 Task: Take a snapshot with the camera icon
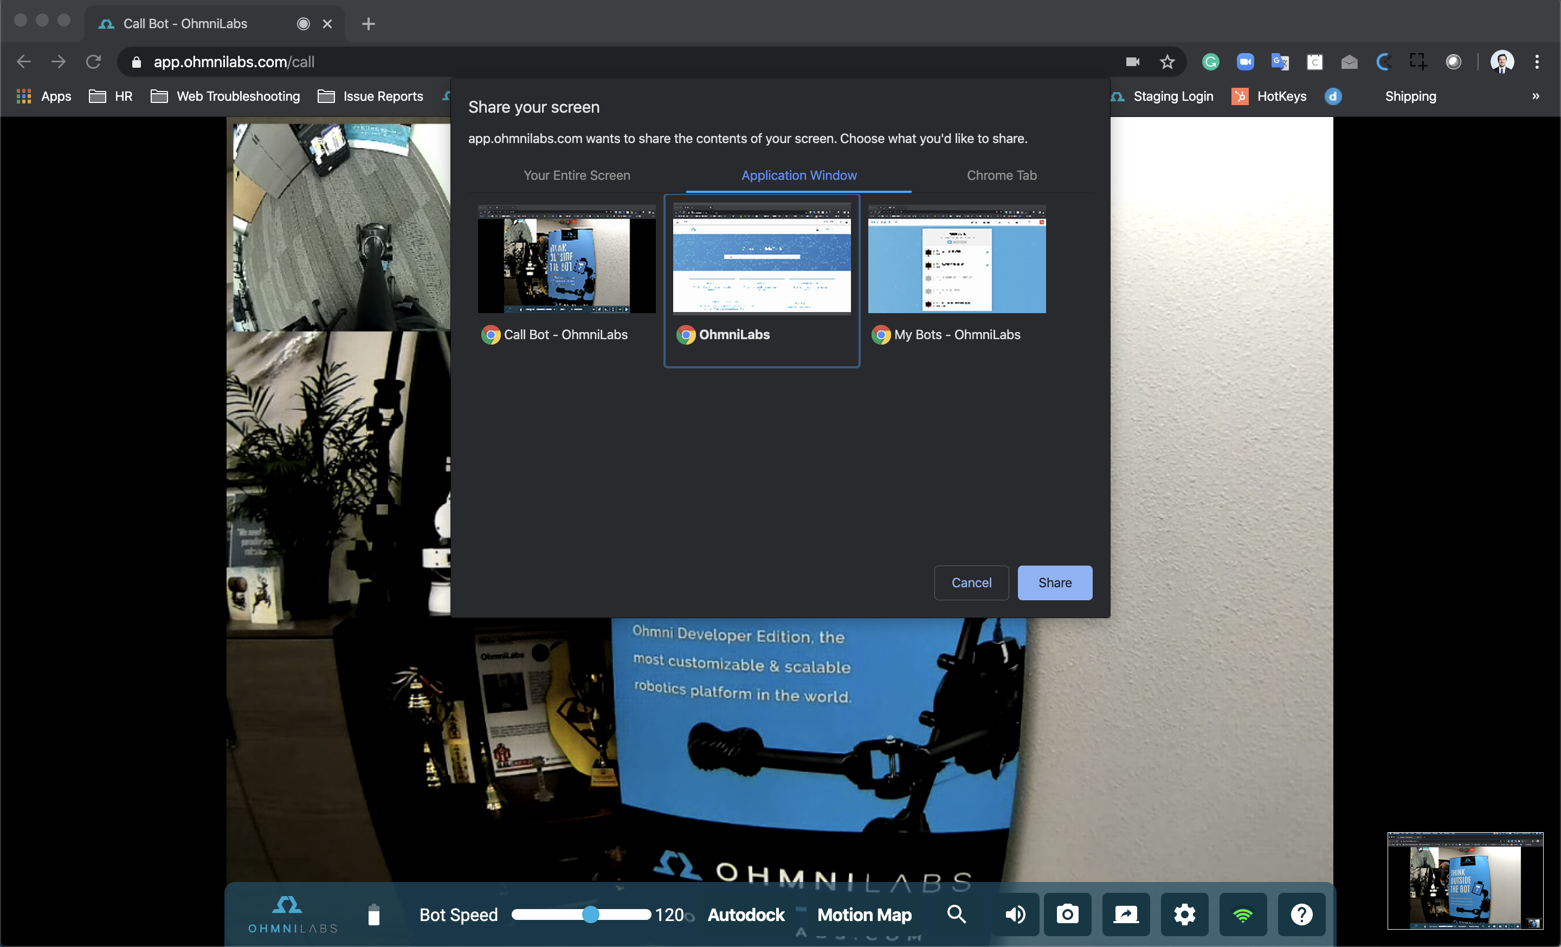click(1067, 914)
